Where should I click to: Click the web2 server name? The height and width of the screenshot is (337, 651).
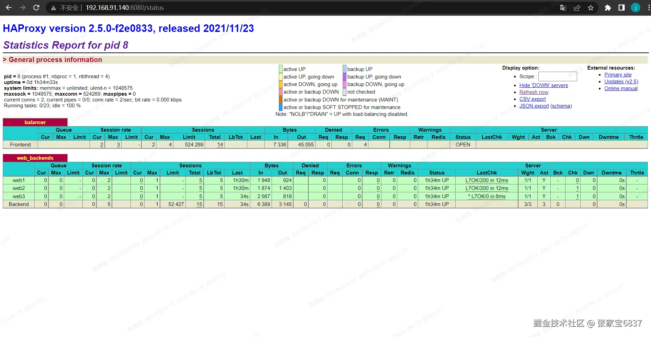click(x=19, y=188)
